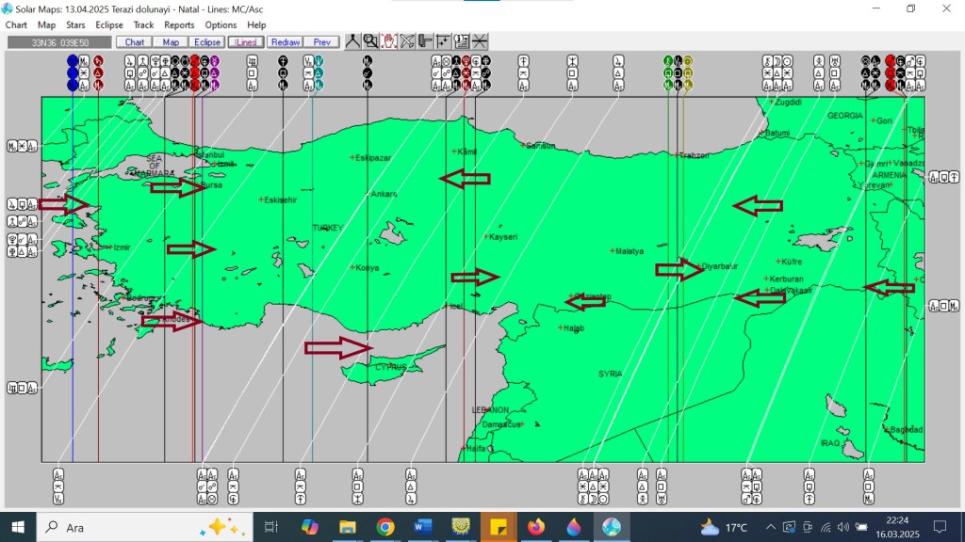Click the Map toolbar button
This screenshot has width=965, height=542.
[x=171, y=42]
